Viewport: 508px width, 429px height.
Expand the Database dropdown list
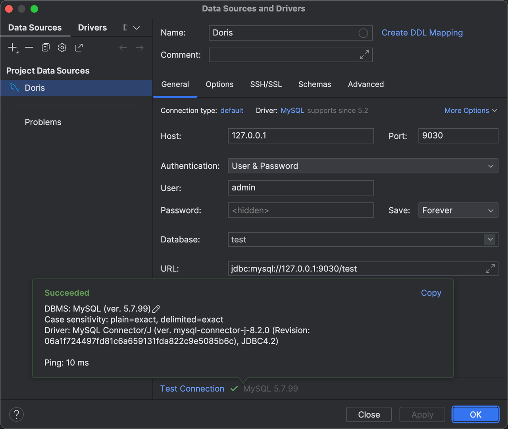coord(490,239)
